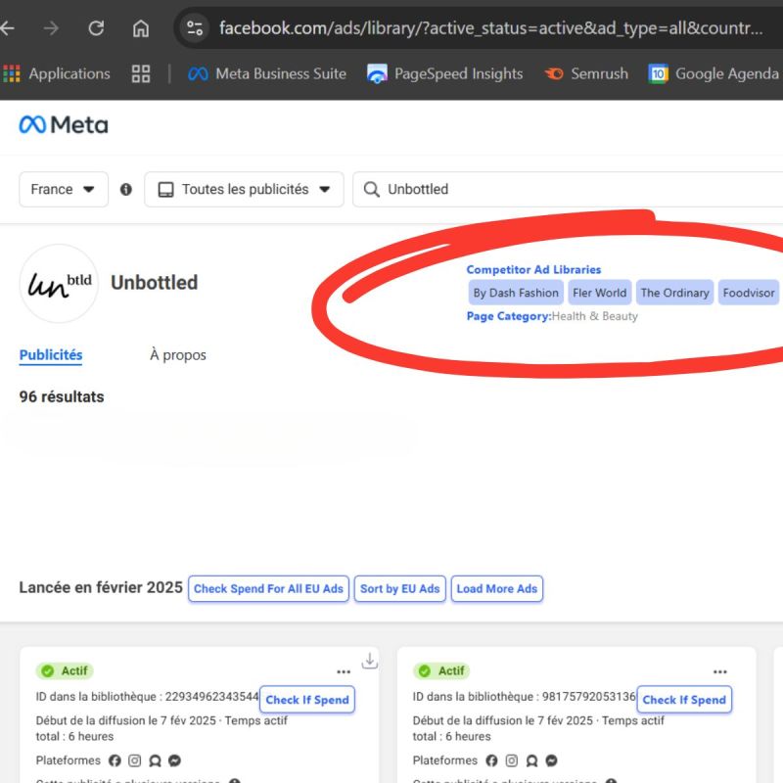Open the Meta Business Suite bookmark

tap(267, 74)
